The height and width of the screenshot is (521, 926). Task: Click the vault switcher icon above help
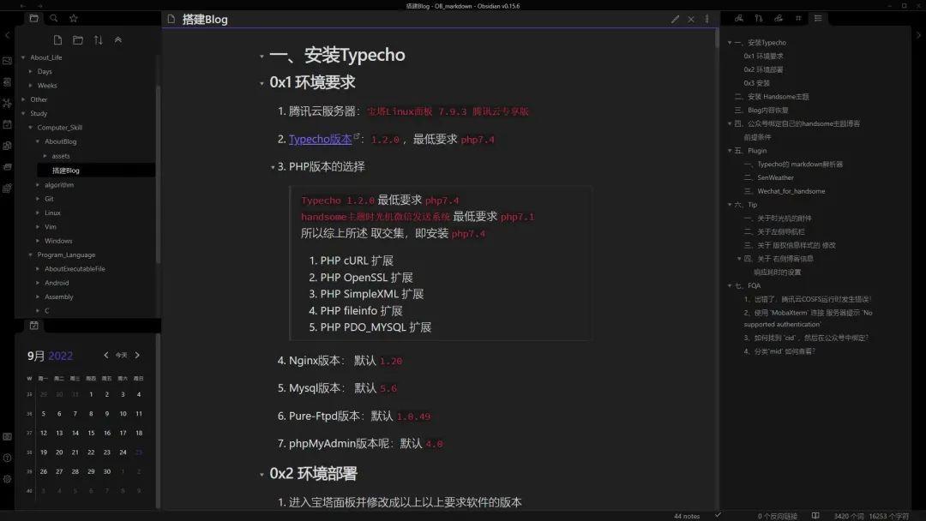7,437
